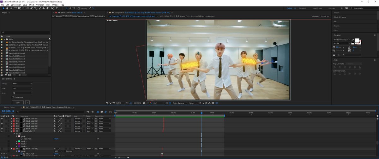The height and width of the screenshot is (159, 379).
Task: Select the Rotation tool
Action: pyautogui.click(x=16, y=8)
